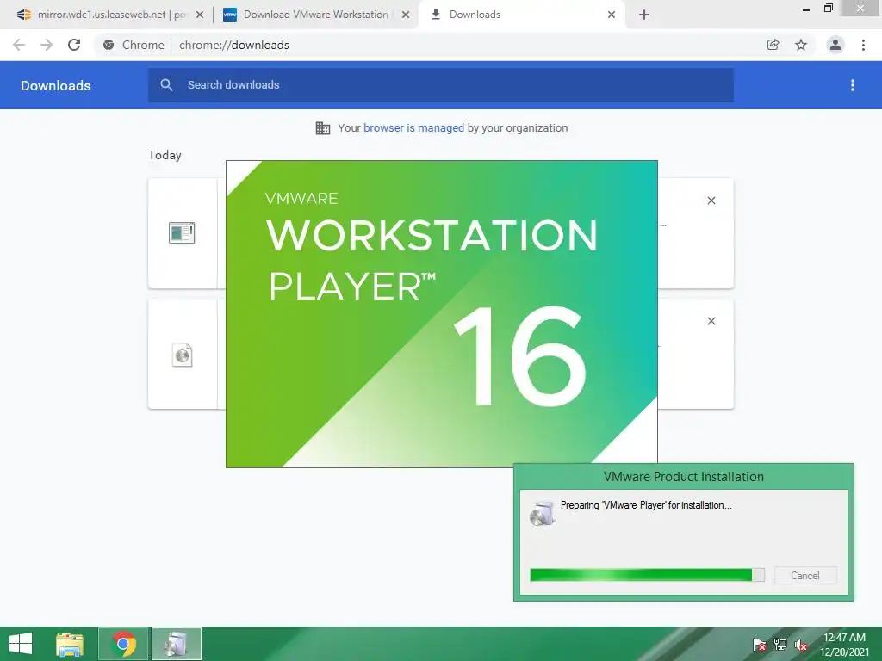Switch to Chrome in the taskbar

click(123, 644)
